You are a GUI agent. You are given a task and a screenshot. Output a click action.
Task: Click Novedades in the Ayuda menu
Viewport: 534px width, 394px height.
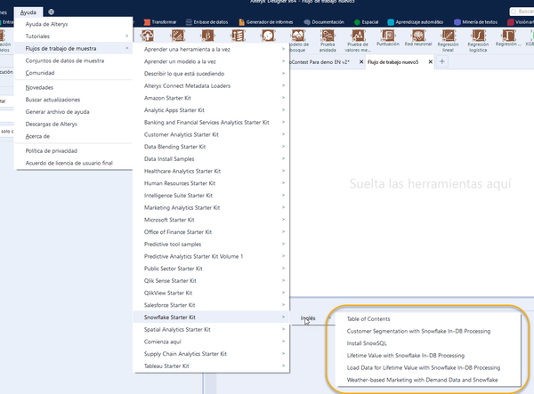(74, 87)
